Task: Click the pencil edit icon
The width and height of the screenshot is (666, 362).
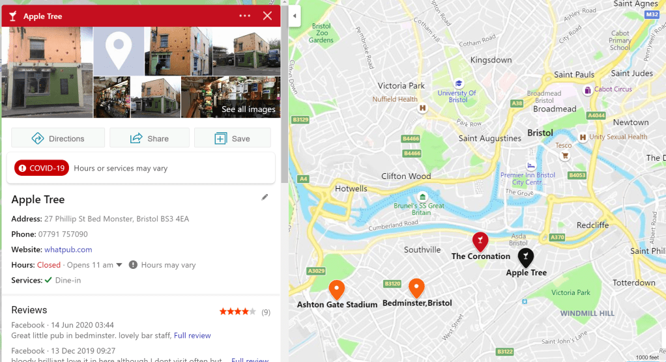Action: click(x=265, y=197)
